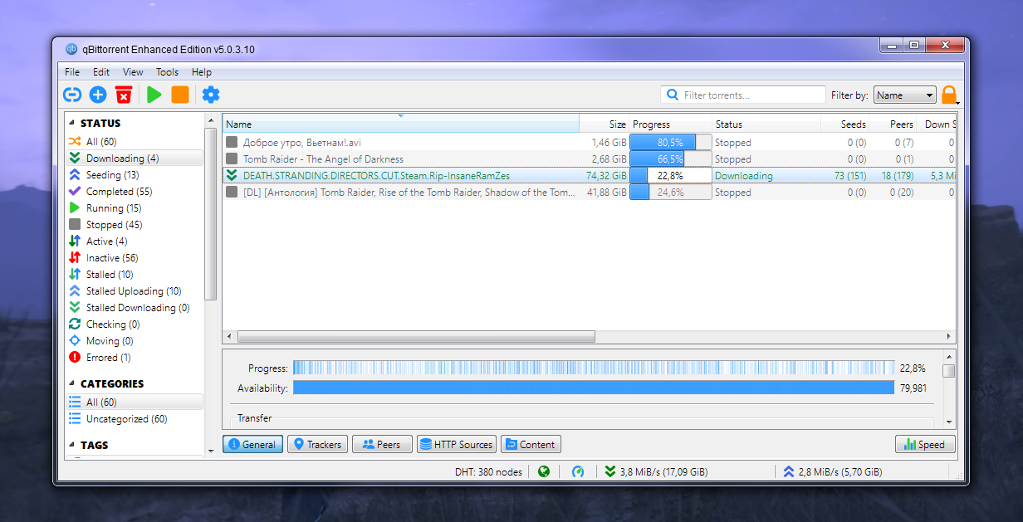Sort by the Size column header
The image size is (1023, 522).
pos(604,124)
